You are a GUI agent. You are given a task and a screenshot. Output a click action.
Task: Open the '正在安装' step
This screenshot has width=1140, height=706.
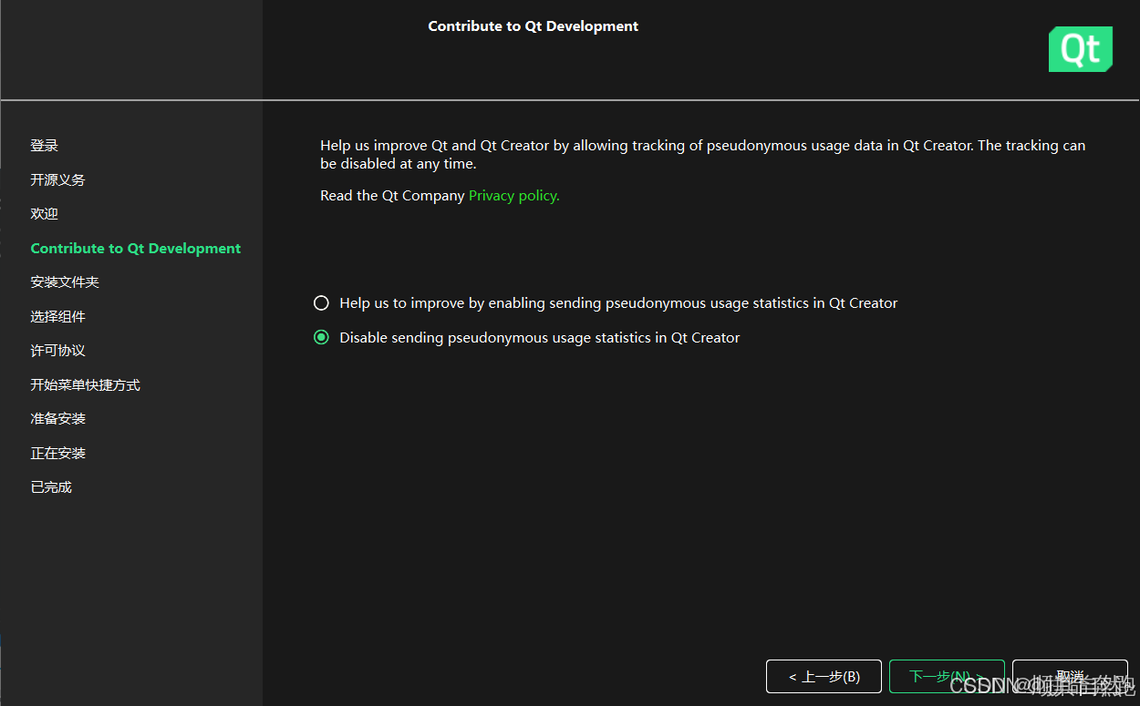(57, 453)
